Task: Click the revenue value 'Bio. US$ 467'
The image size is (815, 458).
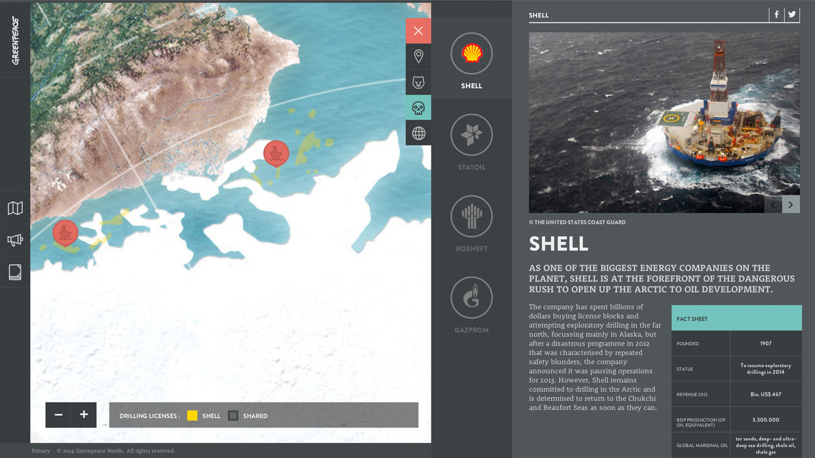Action: (x=766, y=394)
